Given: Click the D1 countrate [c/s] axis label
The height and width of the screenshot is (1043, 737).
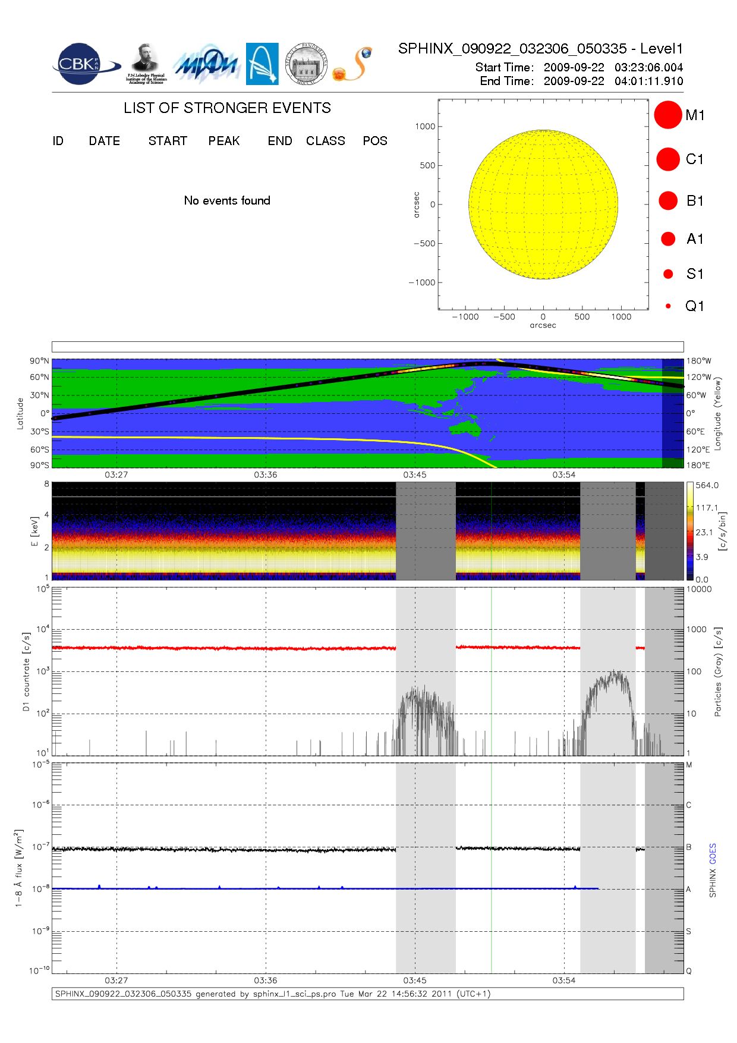Looking at the screenshot, I should tap(26, 671).
